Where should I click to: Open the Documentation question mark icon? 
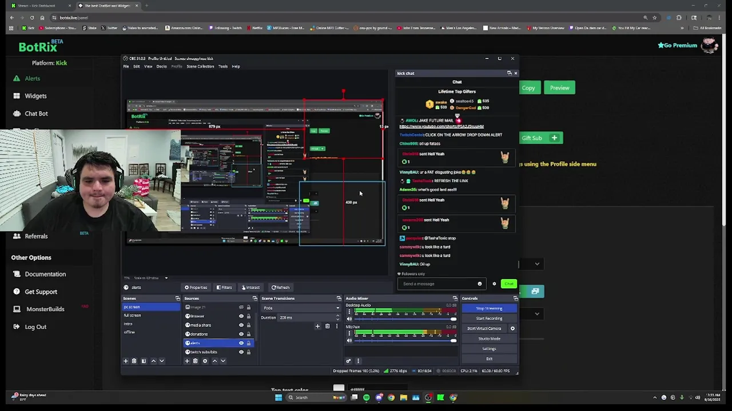point(17,274)
